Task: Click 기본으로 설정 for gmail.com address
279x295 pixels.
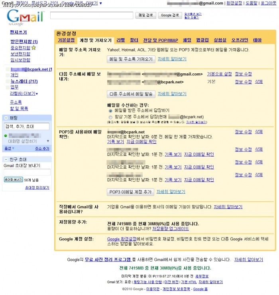Action: point(219,74)
